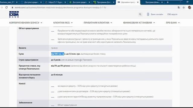This screenshot has width=193, height=108.
Task: Click the Процентна ставка row label
Action: (x=30, y=67)
